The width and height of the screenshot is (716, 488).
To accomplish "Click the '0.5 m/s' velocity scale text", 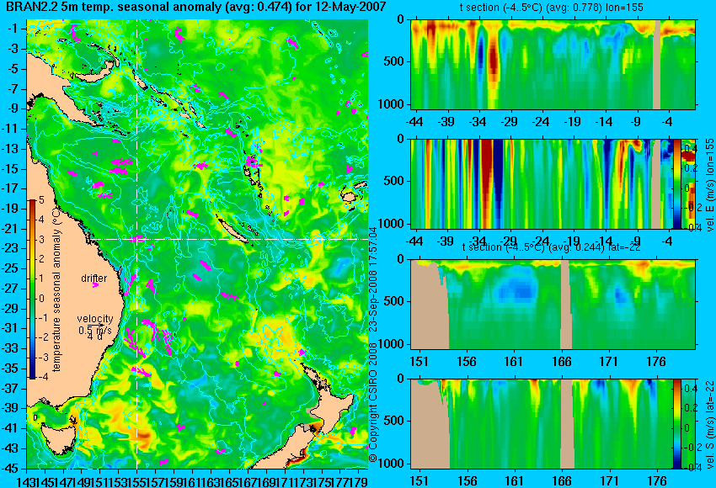I will pos(95,330).
